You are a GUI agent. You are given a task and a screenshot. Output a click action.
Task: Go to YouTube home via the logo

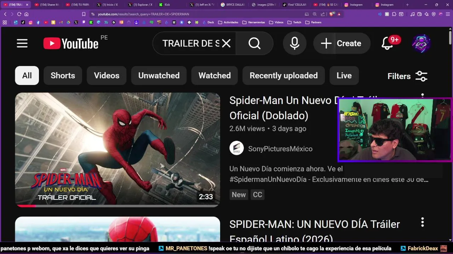pos(71,43)
